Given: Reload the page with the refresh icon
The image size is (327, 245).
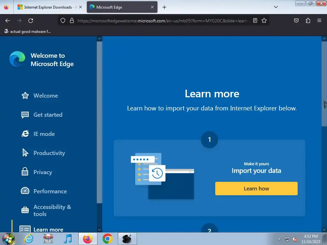Looking at the screenshot, I should (31, 21).
